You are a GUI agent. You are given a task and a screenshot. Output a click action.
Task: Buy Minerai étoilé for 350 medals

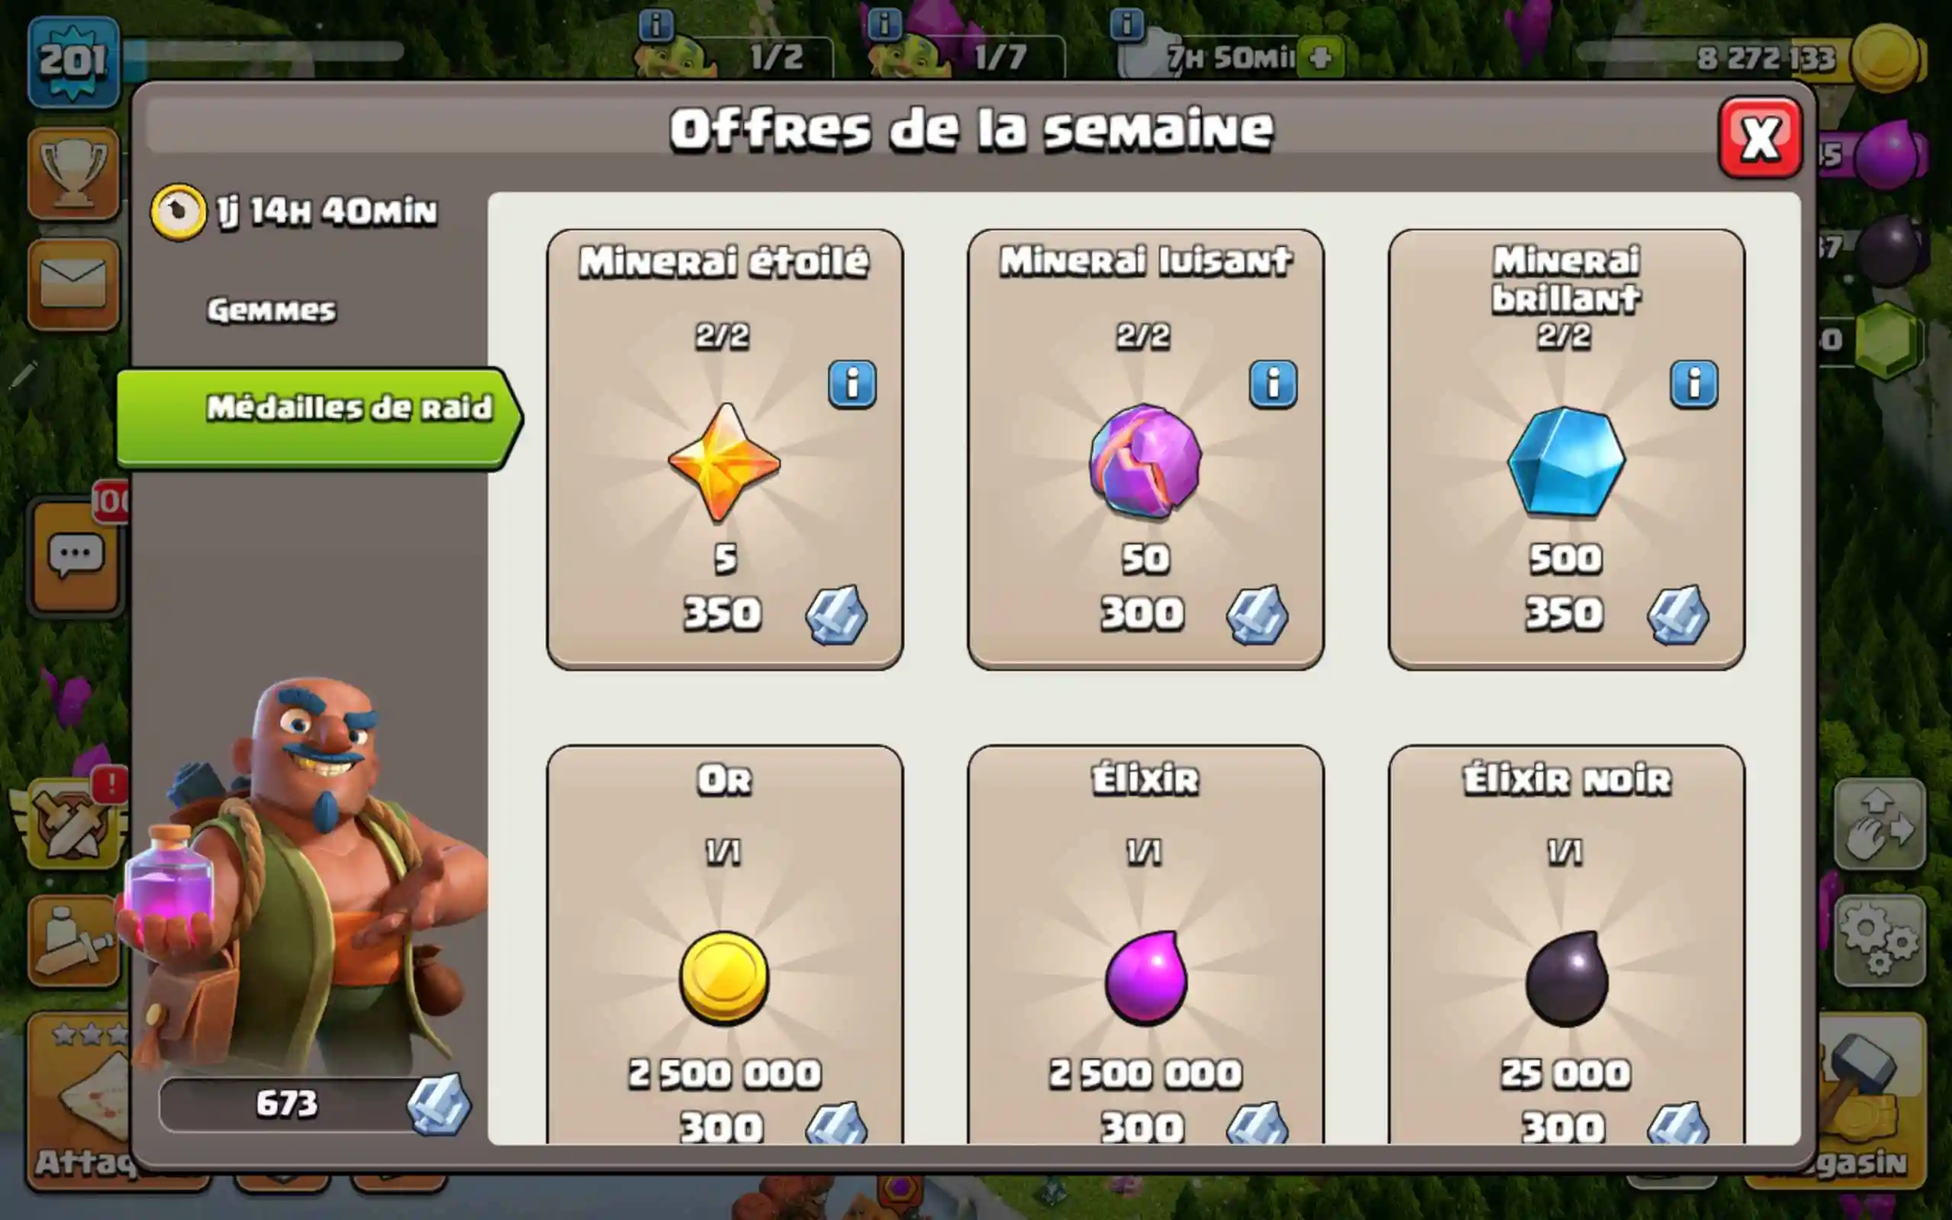pos(775,615)
